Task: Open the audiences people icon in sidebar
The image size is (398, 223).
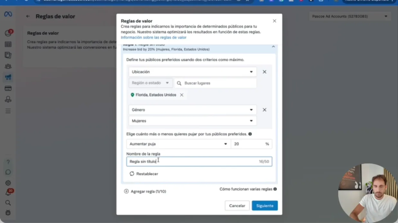Action: (8, 66)
